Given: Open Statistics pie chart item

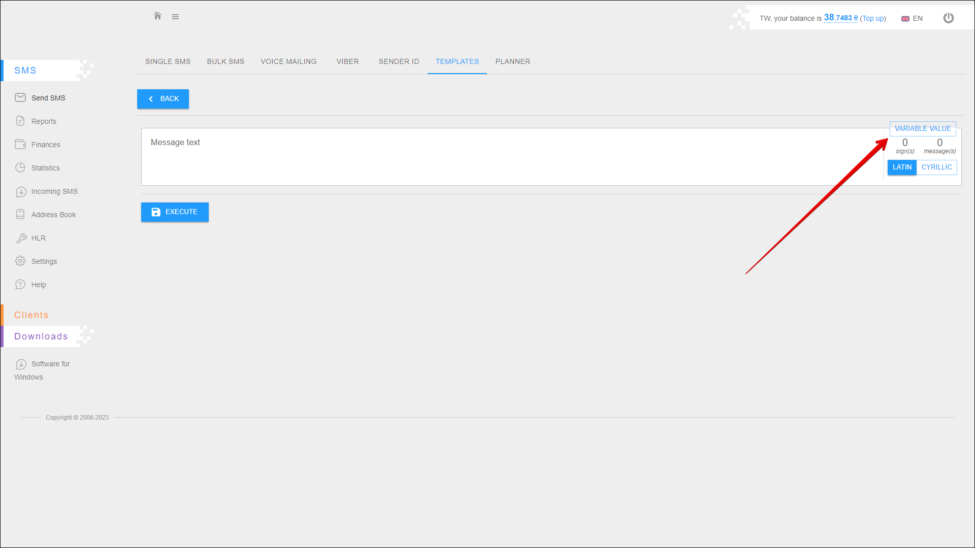Looking at the screenshot, I should tap(45, 168).
